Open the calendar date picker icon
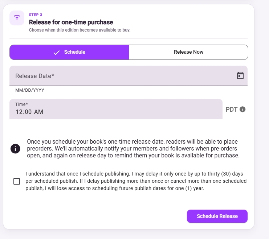Image resolution: width=269 pixels, height=239 pixels. tap(240, 75)
